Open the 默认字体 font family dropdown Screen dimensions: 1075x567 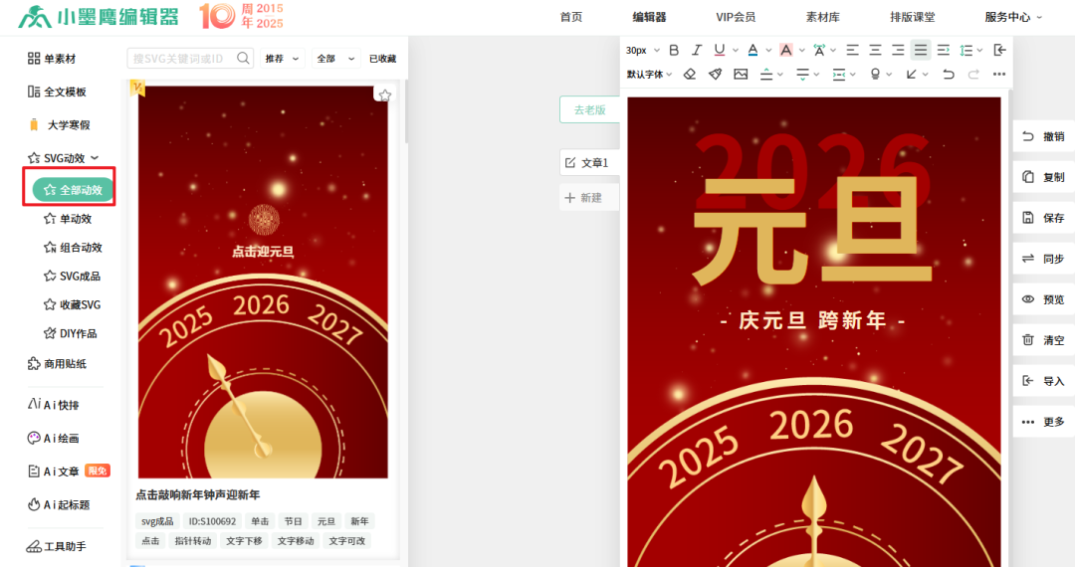click(649, 74)
